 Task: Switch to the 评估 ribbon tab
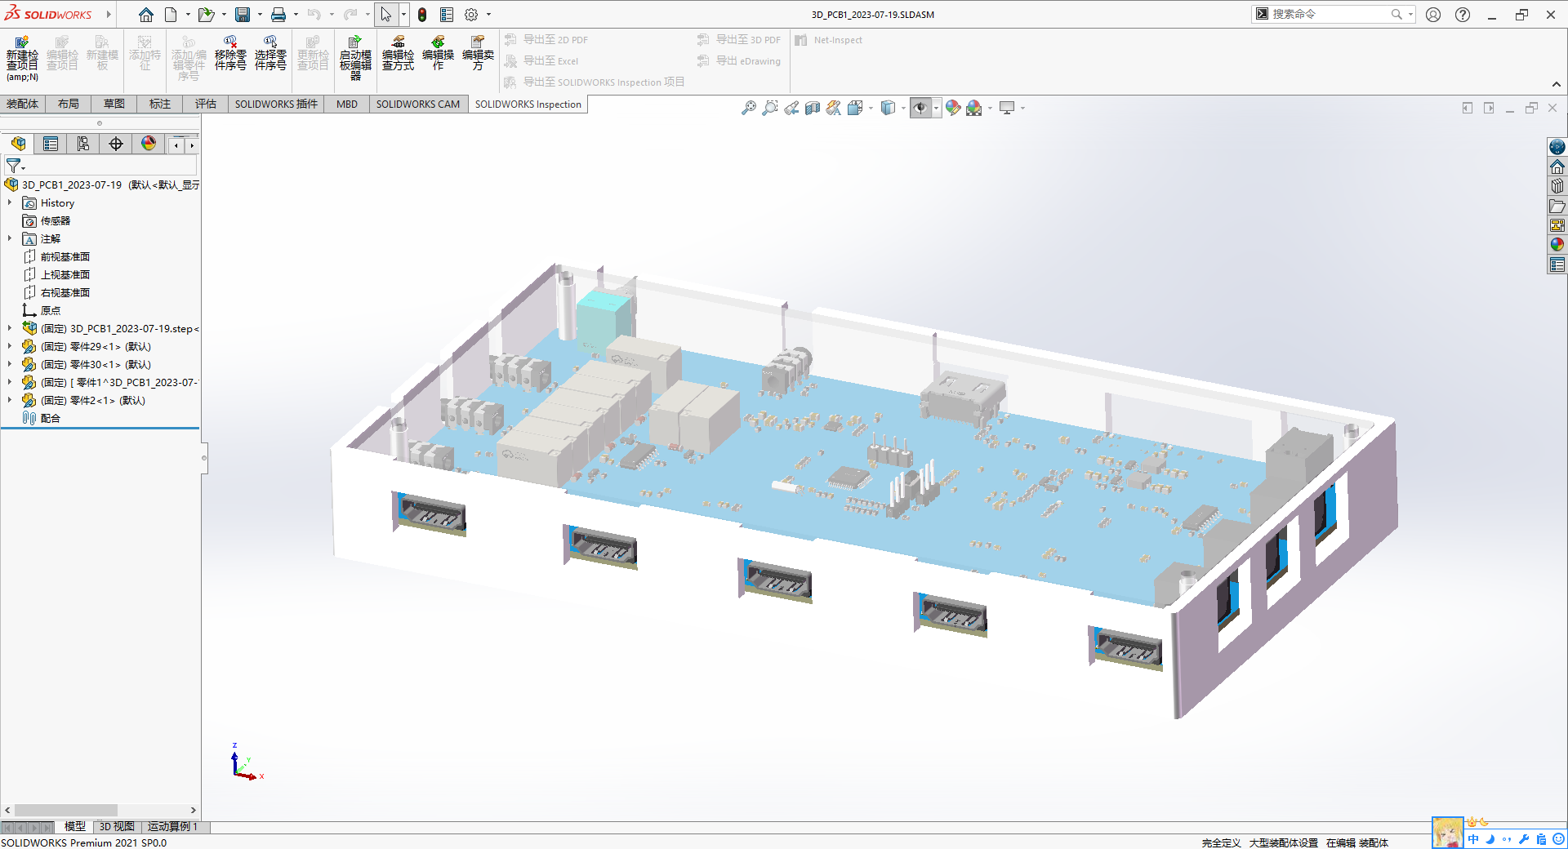pyautogui.click(x=206, y=104)
